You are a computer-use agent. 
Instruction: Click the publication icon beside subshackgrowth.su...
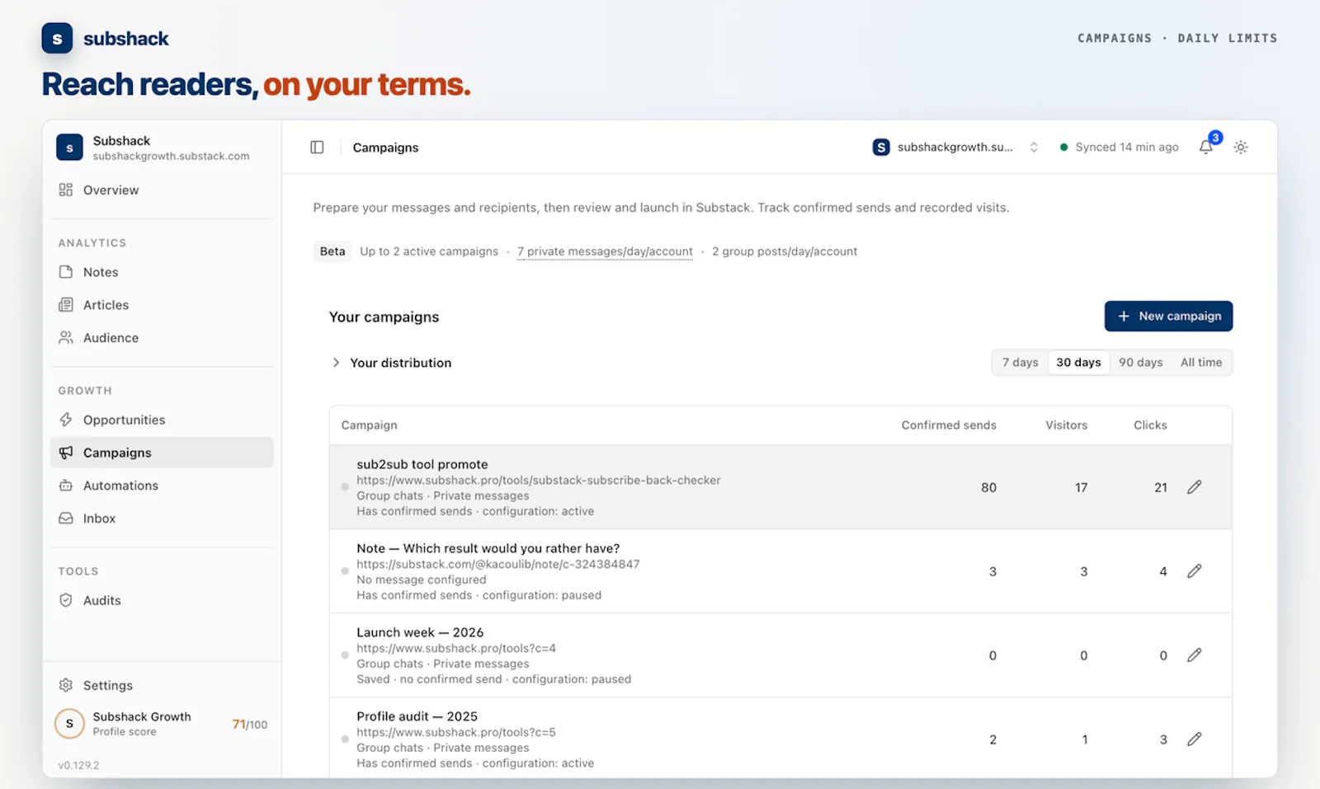pos(881,147)
